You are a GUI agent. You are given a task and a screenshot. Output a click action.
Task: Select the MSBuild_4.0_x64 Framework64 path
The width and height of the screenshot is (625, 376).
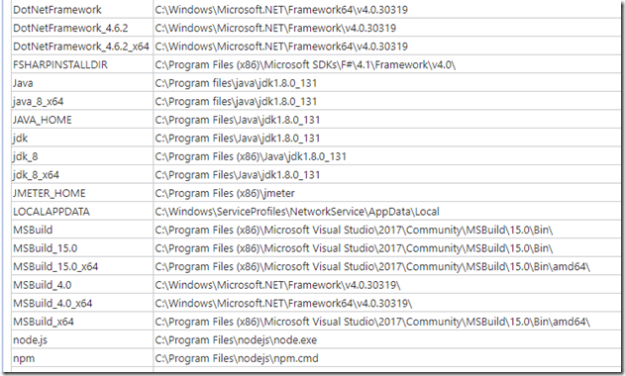pos(283,303)
